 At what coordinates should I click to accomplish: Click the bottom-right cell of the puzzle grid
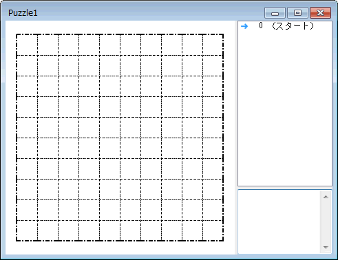click(213, 230)
